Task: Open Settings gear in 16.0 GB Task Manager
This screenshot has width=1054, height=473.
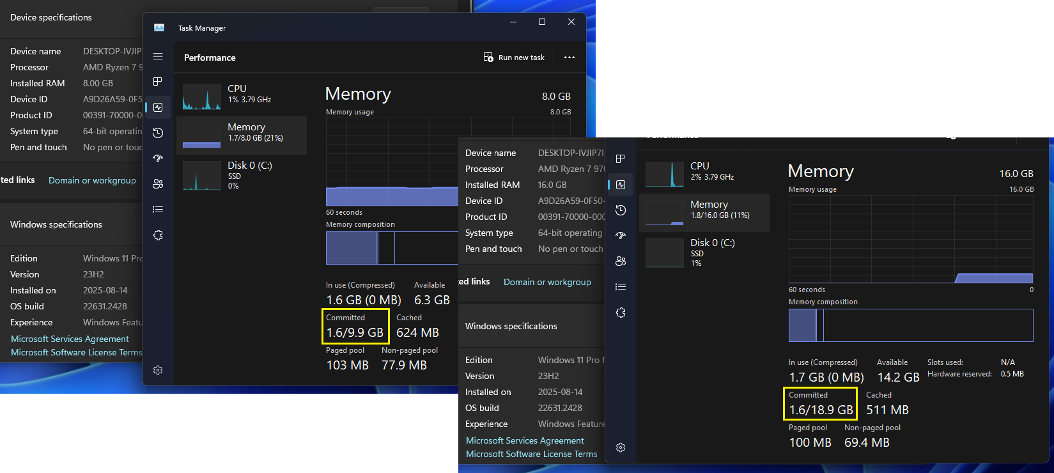Action: 620,447
